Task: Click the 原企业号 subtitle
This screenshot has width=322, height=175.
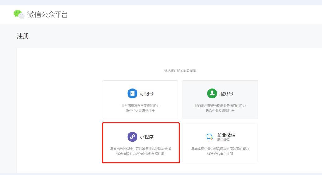Action: point(224,140)
